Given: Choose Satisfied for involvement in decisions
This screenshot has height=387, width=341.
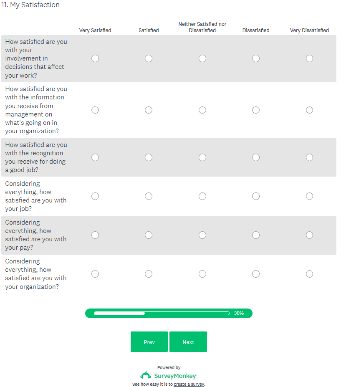Looking at the screenshot, I should tap(149, 58).
